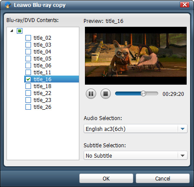Select the title_03 tree label
Viewport: 194px width, 187px height.
42,45
